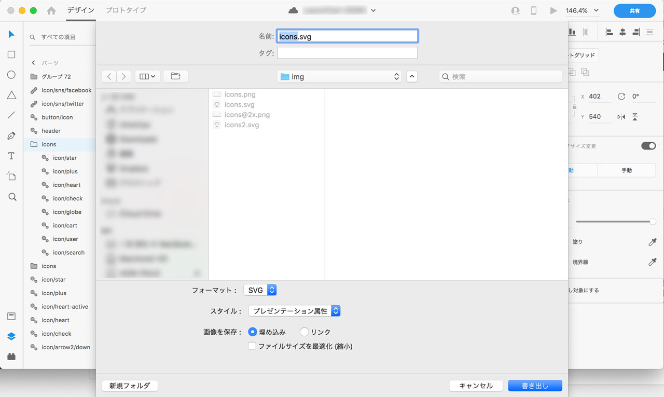664x397 pixels.
Task: Open the Layers panel icon
Action: [x=11, y=336]
